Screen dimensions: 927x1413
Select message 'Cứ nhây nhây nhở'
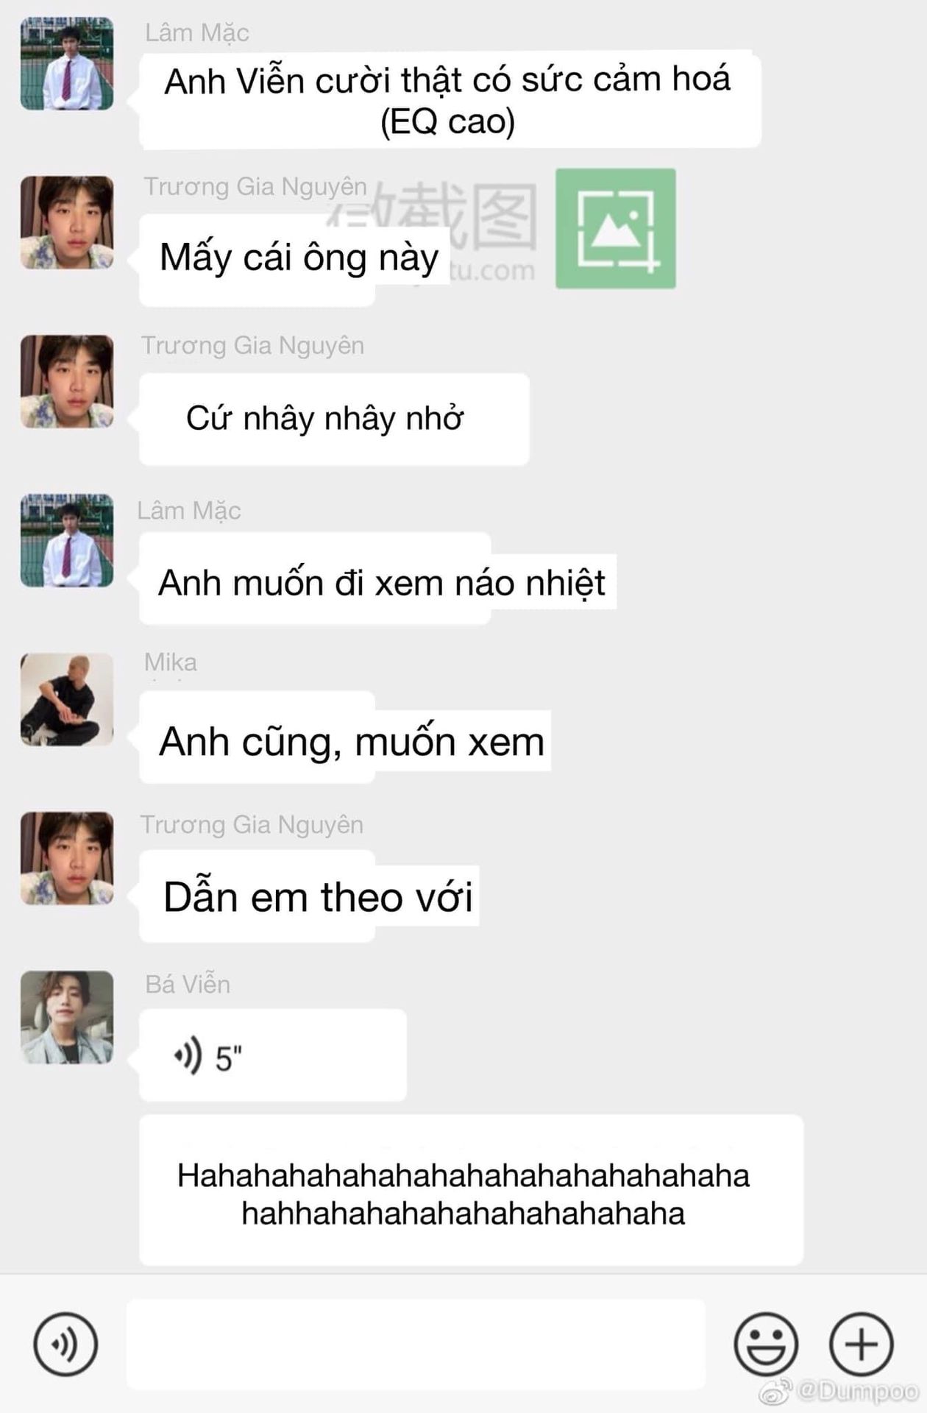click(334, 419)
